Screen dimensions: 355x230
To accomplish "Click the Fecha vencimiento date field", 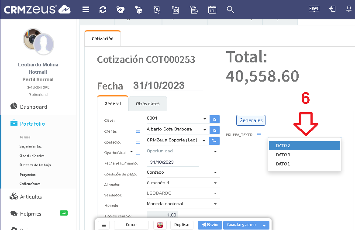I will click(172, 162).
